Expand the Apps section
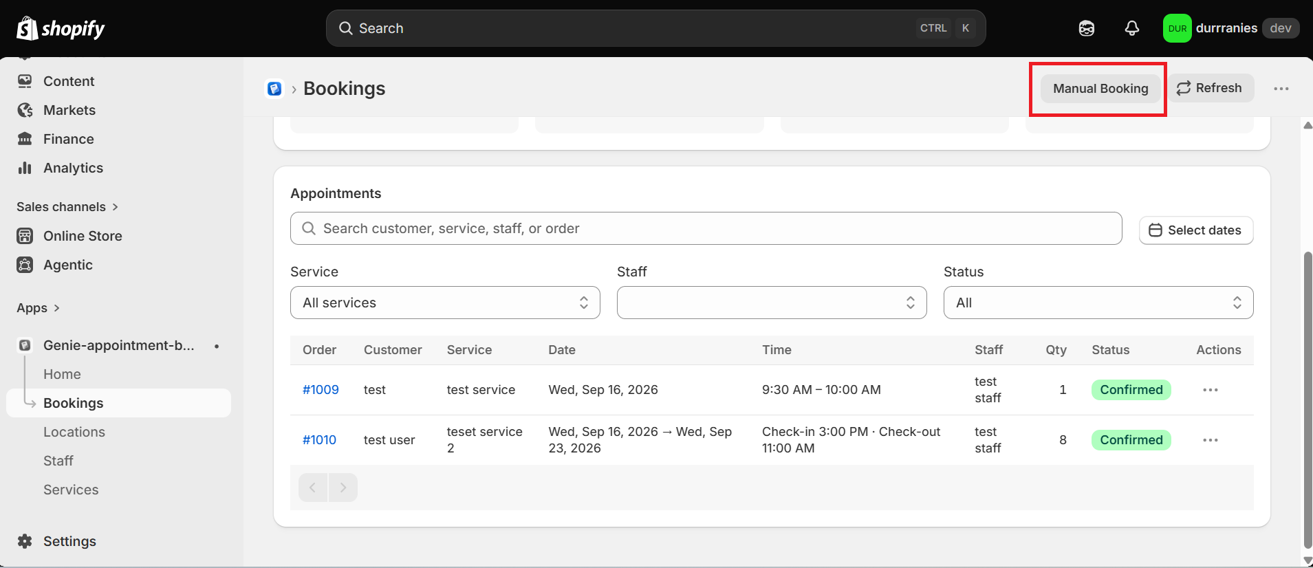 click(39, 308)
